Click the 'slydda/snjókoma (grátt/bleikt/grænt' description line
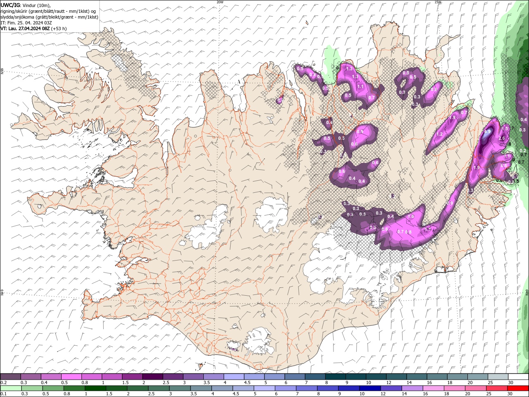 click(x=49, y=17)
